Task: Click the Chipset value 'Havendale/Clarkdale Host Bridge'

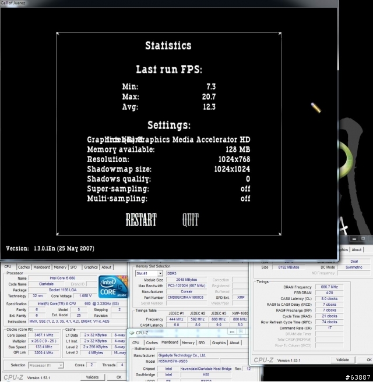Action: pos(206,369)
